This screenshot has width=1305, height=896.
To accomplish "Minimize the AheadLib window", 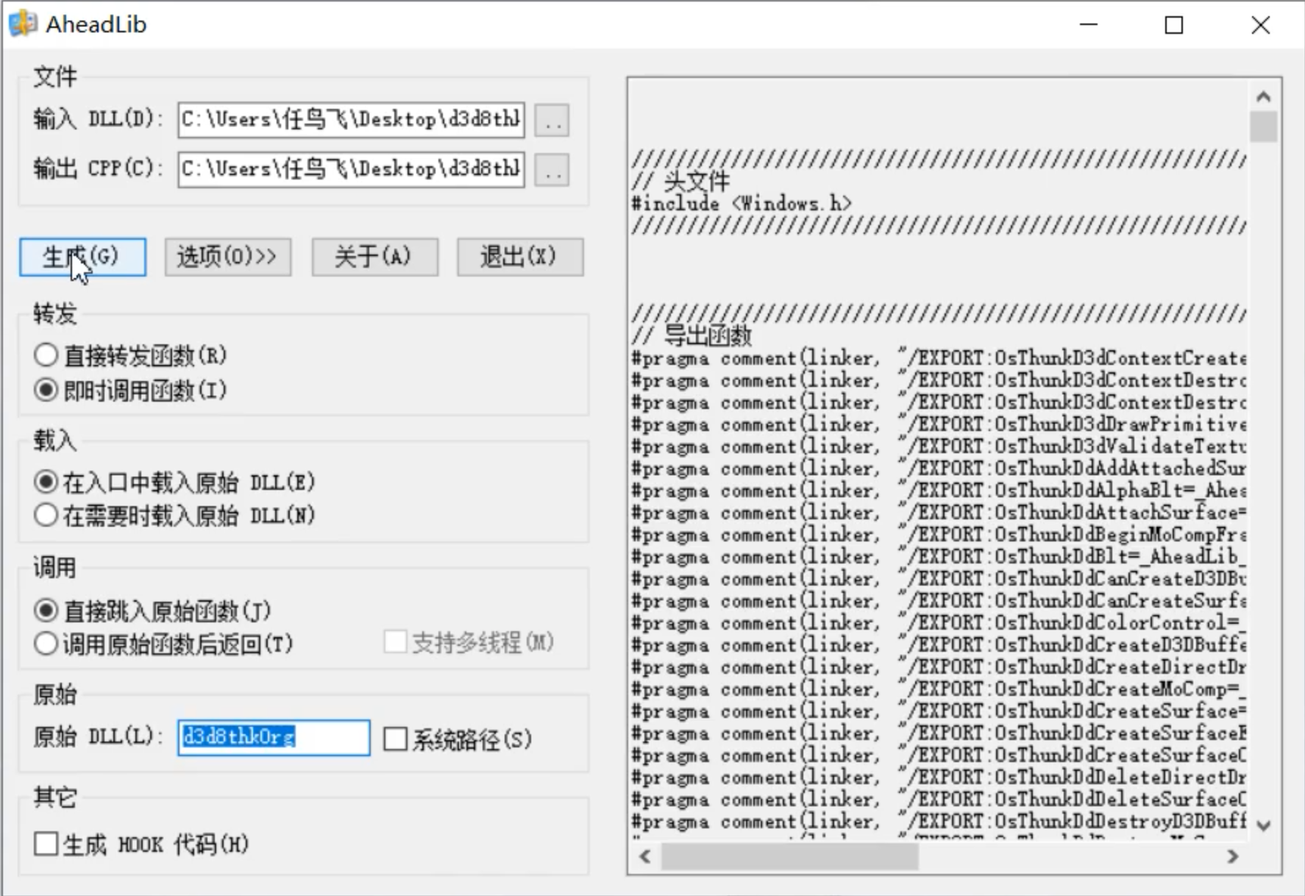I will [1089, 25].
